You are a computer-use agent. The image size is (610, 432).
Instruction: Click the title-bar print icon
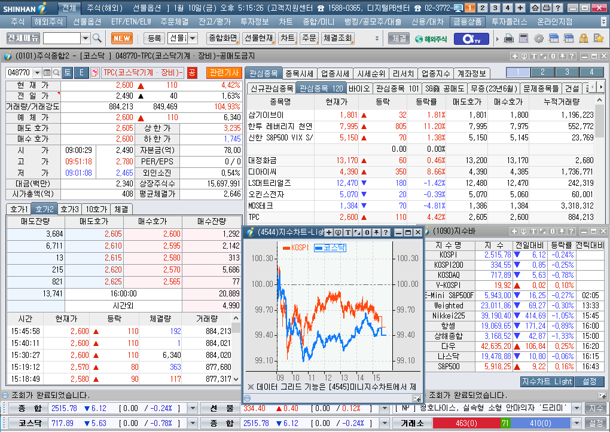[546, 8]
